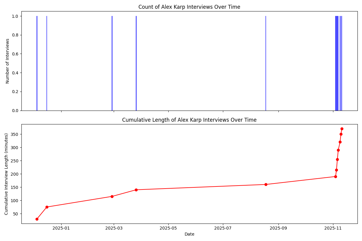Click the red data point at 75 minutes
362x241 pixels.
pyautogui.click(x=47, y=207)
